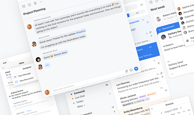This screenshot has width=194, height=115.
Task: Trash the Project Planning conversation
Action: click(35, 3)
